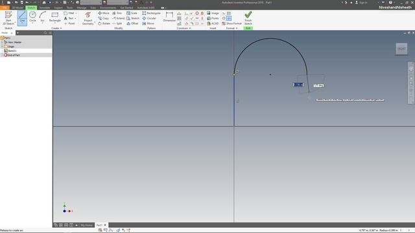Open the Create panel dropdown
The width and height of the screenshot is (415, 233).
coord(56,28)
